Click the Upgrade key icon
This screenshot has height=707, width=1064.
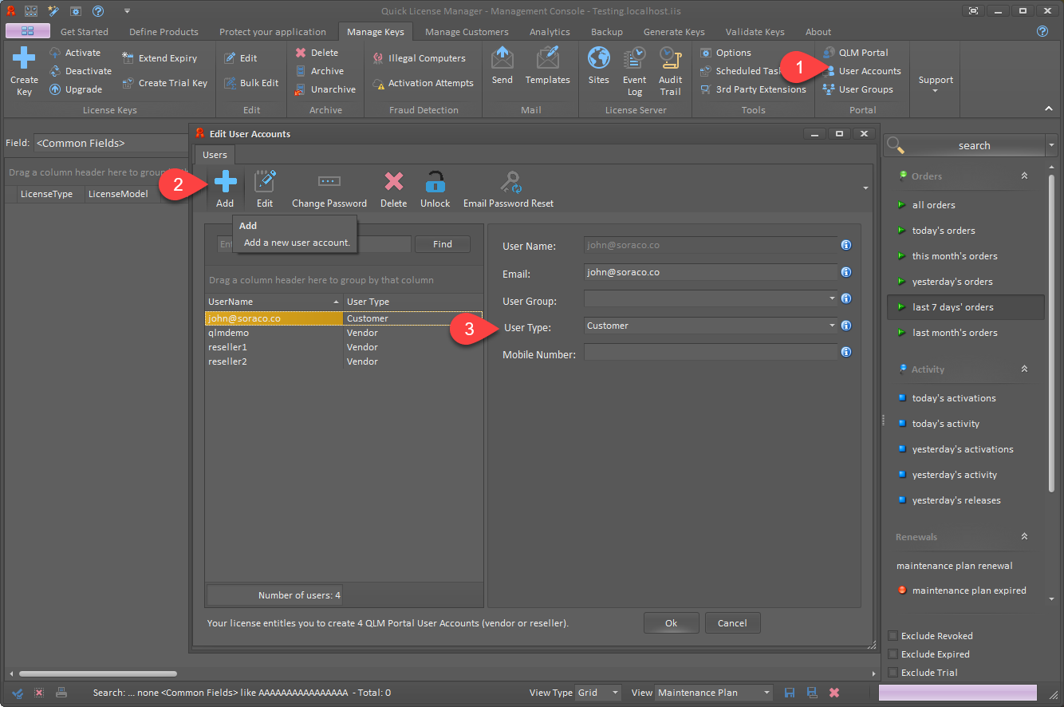tap(56, 89)
